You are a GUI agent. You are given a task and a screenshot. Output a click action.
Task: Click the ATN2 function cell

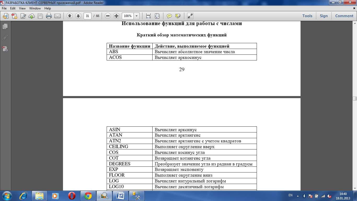(x=130, y=141)
